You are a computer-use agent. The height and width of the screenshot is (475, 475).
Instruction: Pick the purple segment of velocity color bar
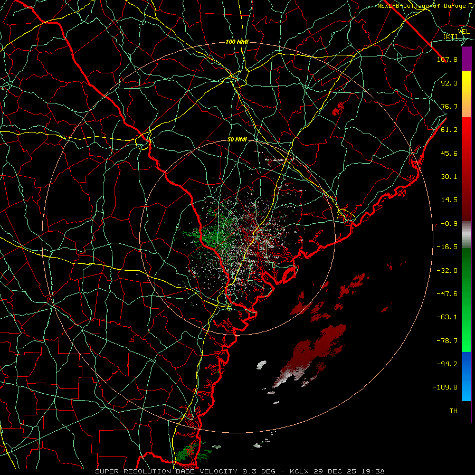(466, 59)
